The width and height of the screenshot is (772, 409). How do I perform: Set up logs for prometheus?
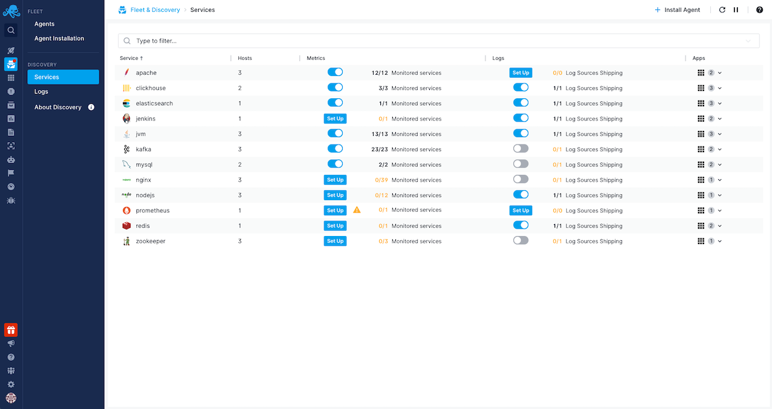click(521, 211)
